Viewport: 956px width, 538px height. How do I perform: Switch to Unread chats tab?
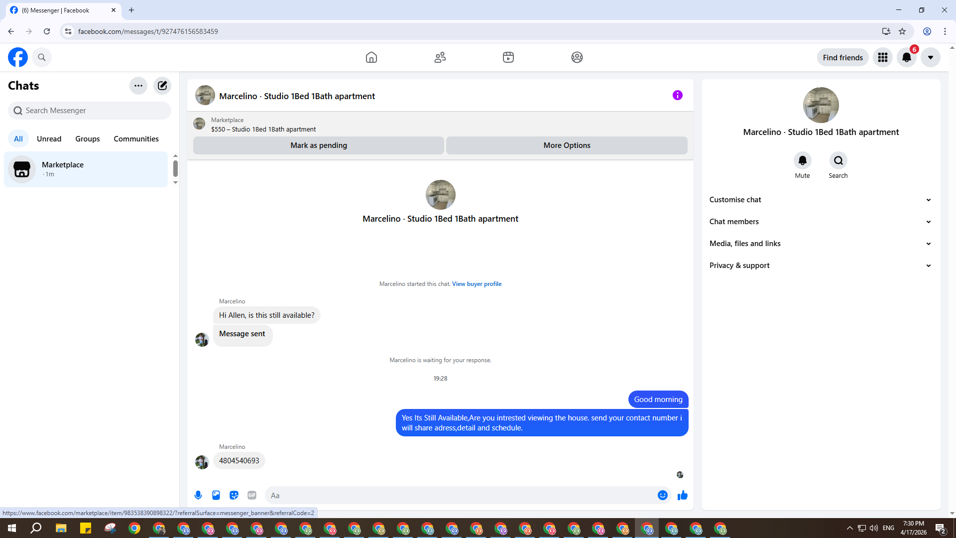point(49,139)
